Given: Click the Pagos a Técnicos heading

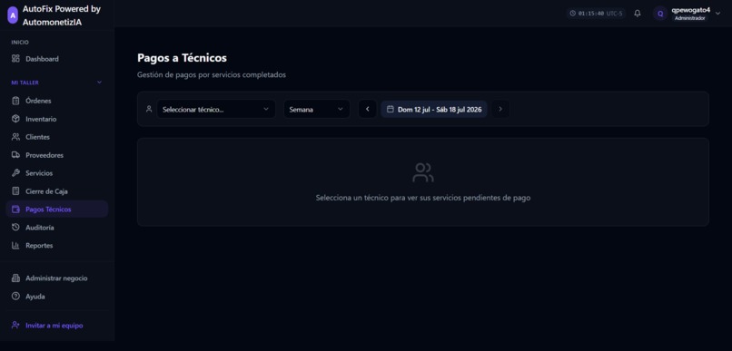Looking at the screenshot, I should pos(182,58).
